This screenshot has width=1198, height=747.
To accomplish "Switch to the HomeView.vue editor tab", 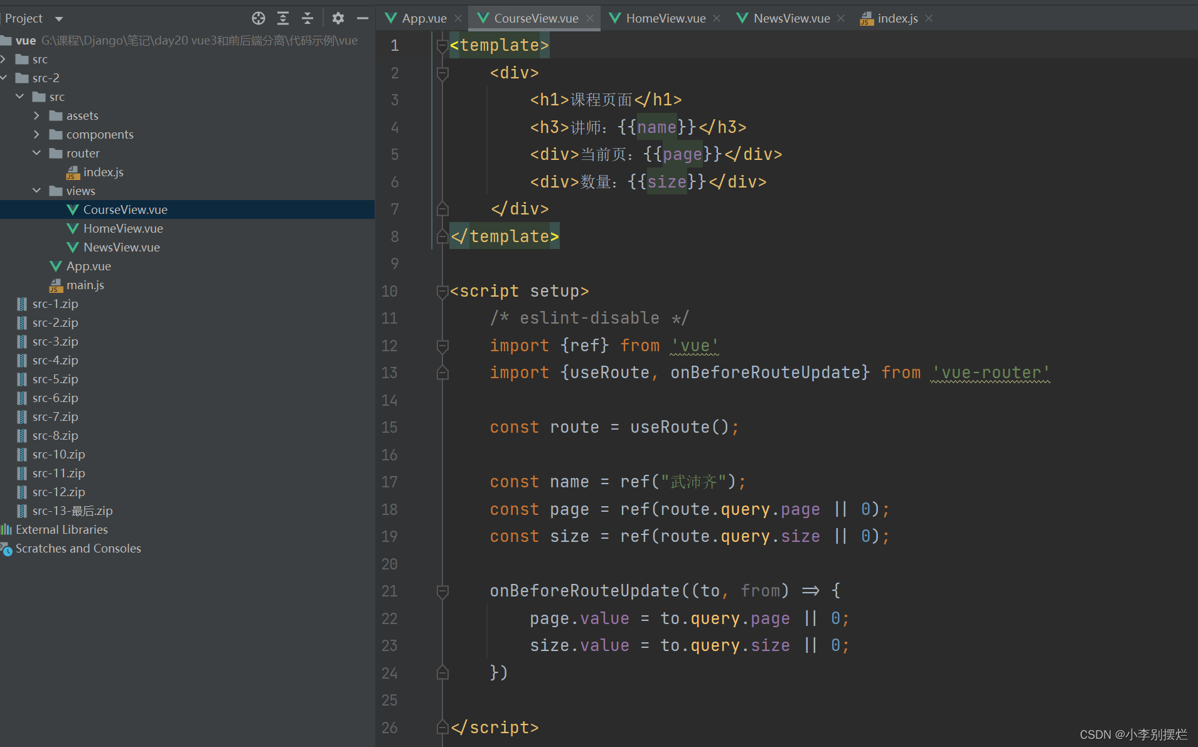I will (666, 18).
